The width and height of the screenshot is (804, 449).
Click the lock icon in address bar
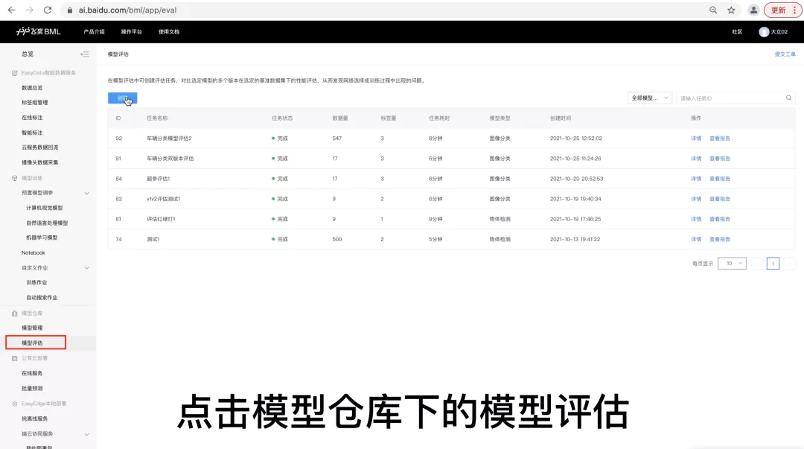[70, 10]
